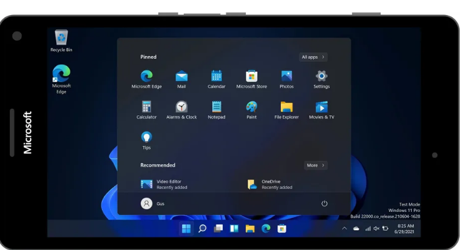This screenshot has width=461, height=250.
Task: Open the Calculator app
Action: tap(146, 110)
